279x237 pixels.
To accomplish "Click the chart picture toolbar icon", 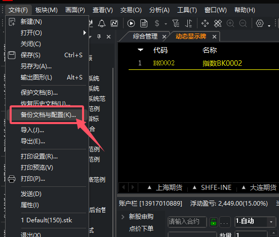I will tap(114, 23).
